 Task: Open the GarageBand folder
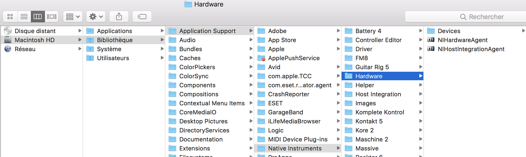pyautogui.click(x=298, y=112)
